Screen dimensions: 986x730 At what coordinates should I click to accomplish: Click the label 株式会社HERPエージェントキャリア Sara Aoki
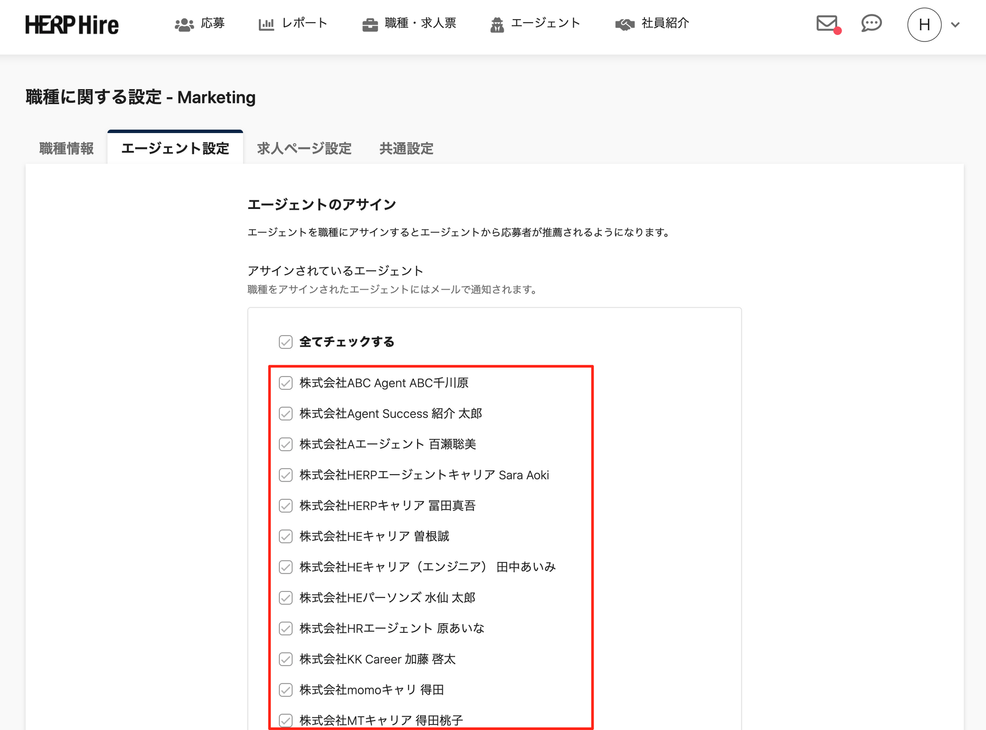(424, 475)
